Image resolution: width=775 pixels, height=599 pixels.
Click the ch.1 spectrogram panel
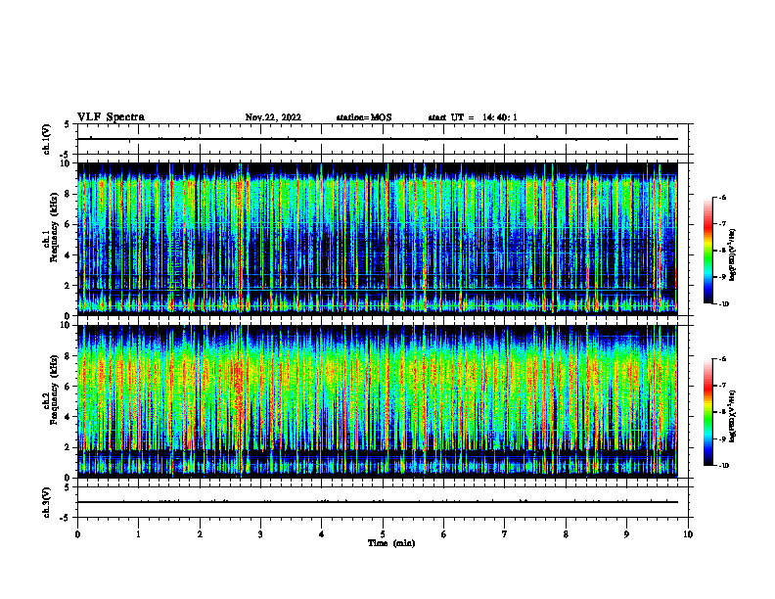(378, 239)
